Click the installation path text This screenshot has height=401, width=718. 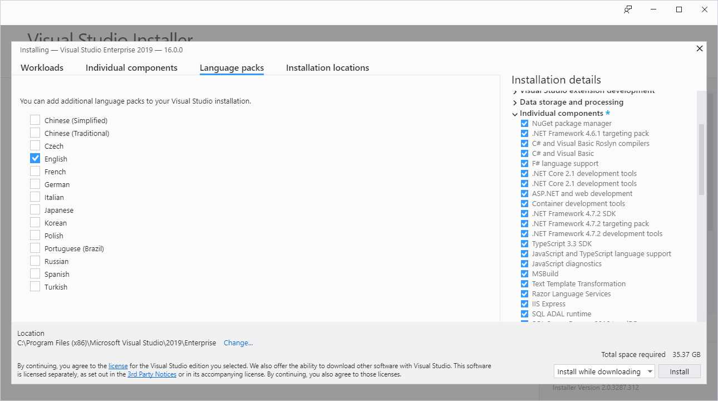click(x=117, y=343)
